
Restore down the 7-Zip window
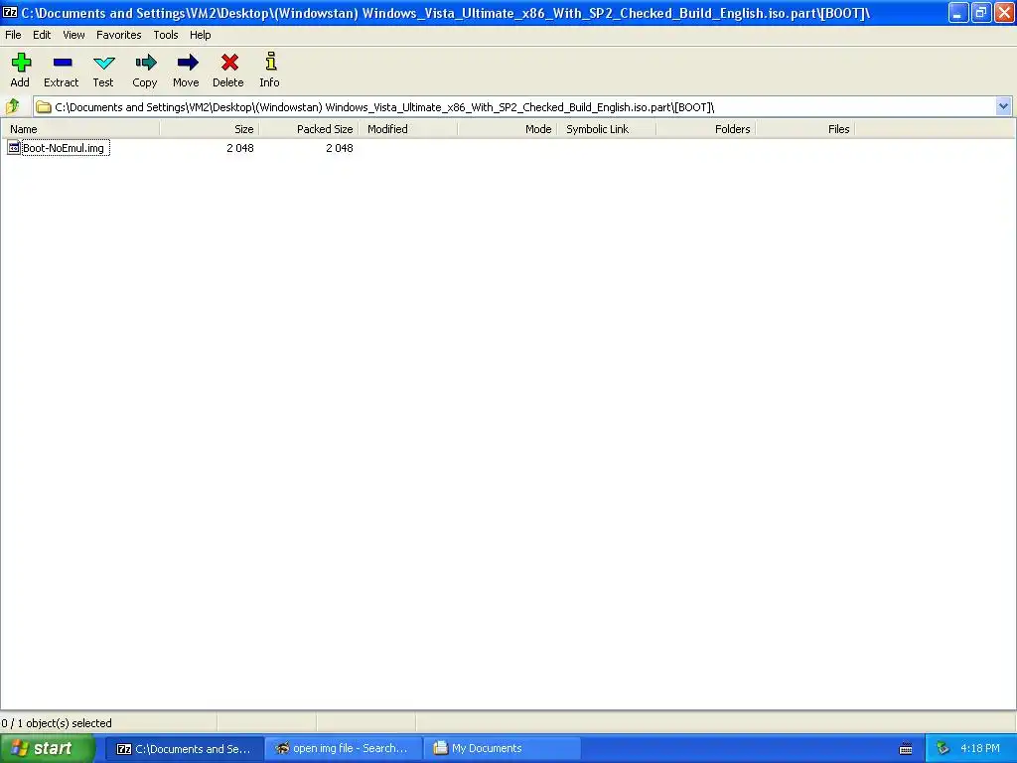pyautogui.click(x=980, y=12)
